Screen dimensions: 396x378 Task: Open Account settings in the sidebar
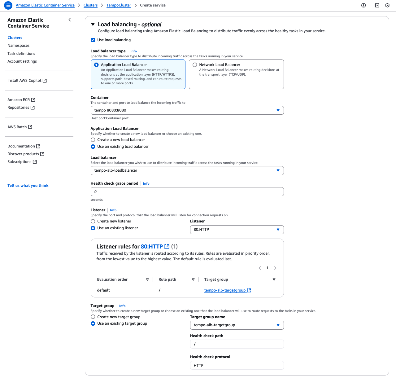(22, 61)
